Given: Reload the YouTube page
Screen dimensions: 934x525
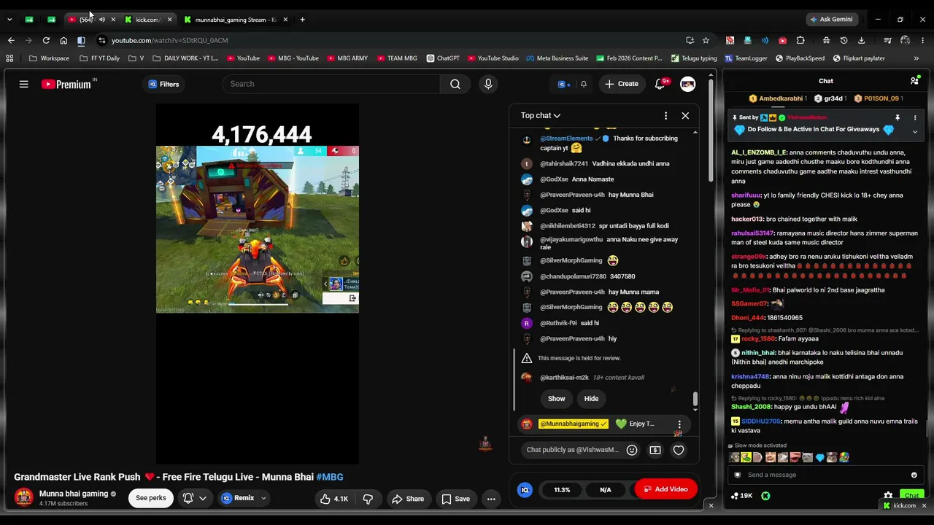Looking at the screenshot, I should click(46, 40).
